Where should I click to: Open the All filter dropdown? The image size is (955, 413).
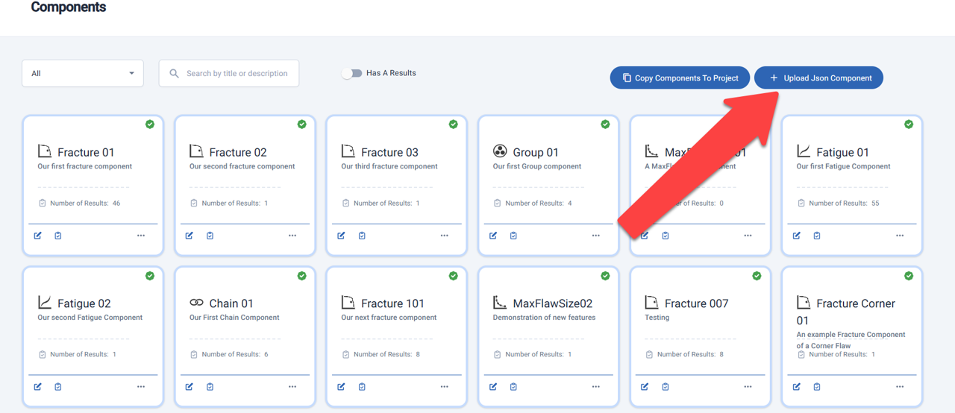83,74
